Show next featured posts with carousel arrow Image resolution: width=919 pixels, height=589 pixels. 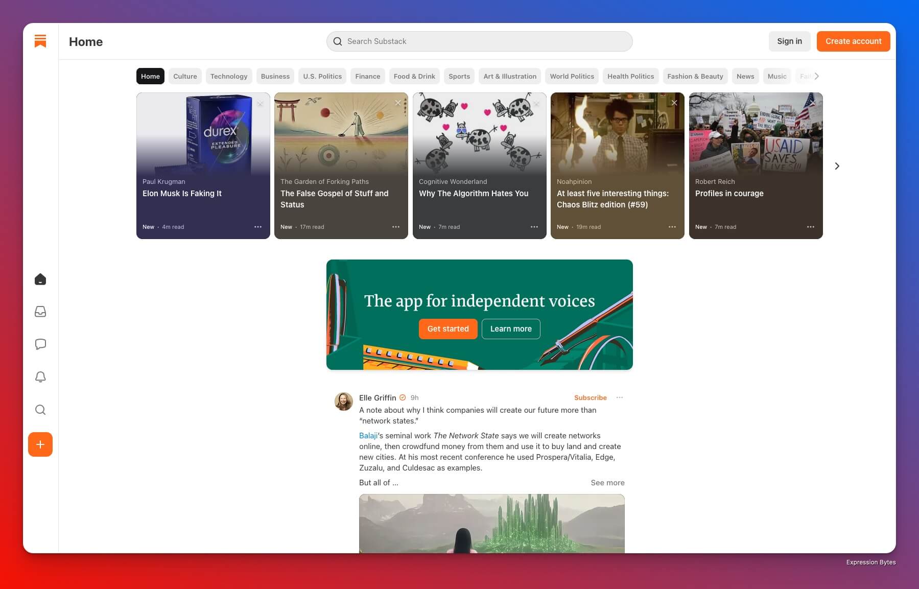click(837, 166)
